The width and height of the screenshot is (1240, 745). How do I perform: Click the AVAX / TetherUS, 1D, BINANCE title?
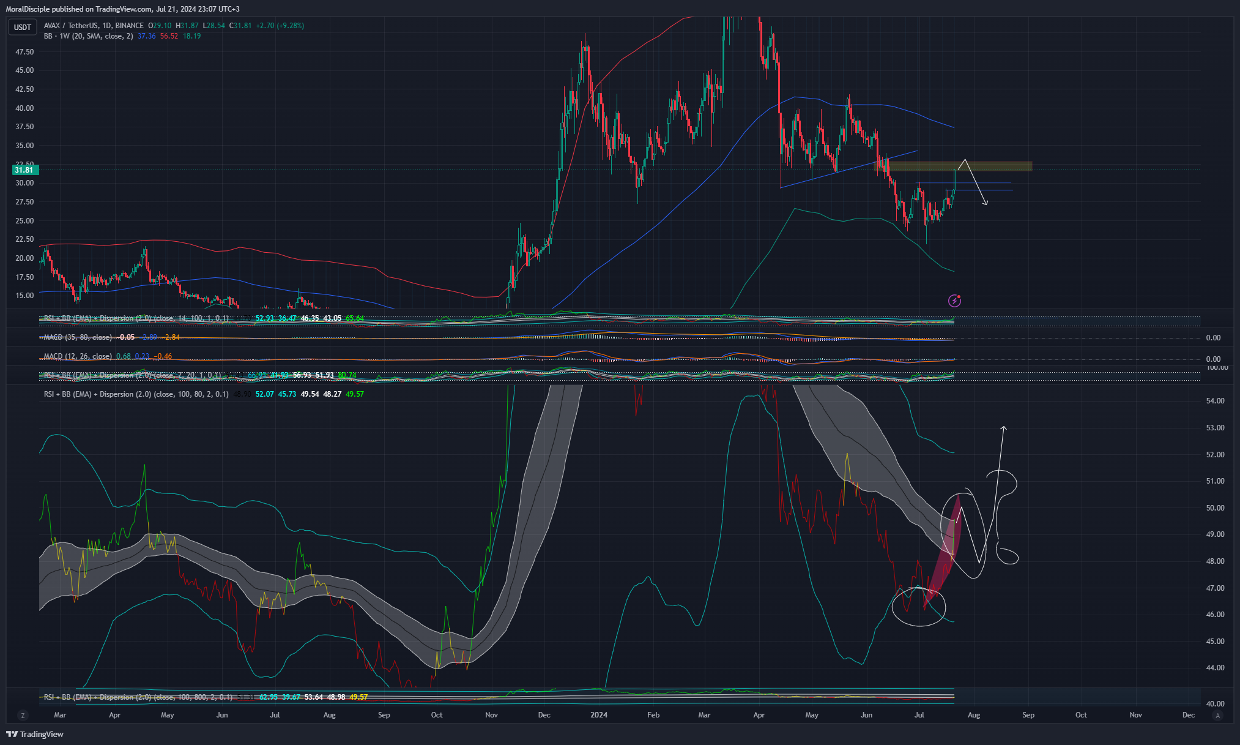click(94, 26)
